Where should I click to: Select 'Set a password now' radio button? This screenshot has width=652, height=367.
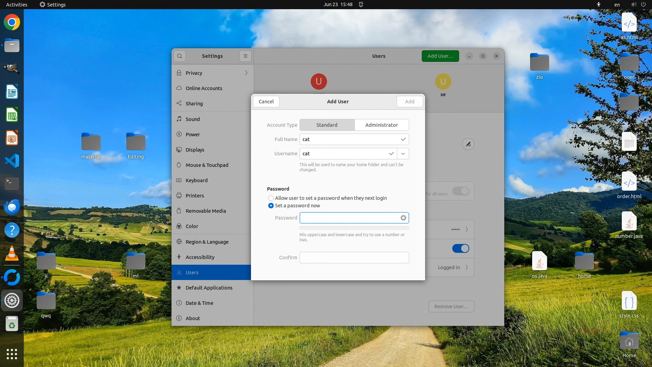tap(271, 206)
